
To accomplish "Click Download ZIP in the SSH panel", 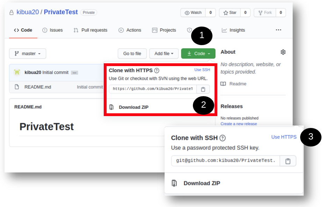I will point(202,183).
